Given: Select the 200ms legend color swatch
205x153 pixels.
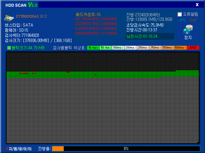Looking at the screenshot, I should tap(131, 48).
